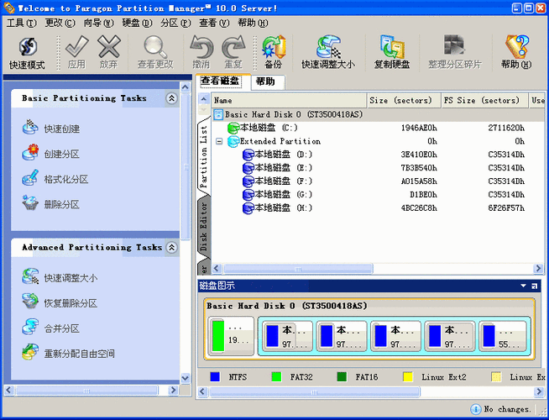Open 查看更改 magnifier in toolbar
Screen dimensions: 549x420
pos(155,53)
